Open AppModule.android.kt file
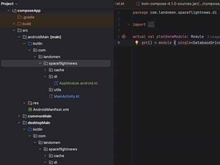Image resolution: width=220 pixels, height=165 pixels. (x=78, y=83)
